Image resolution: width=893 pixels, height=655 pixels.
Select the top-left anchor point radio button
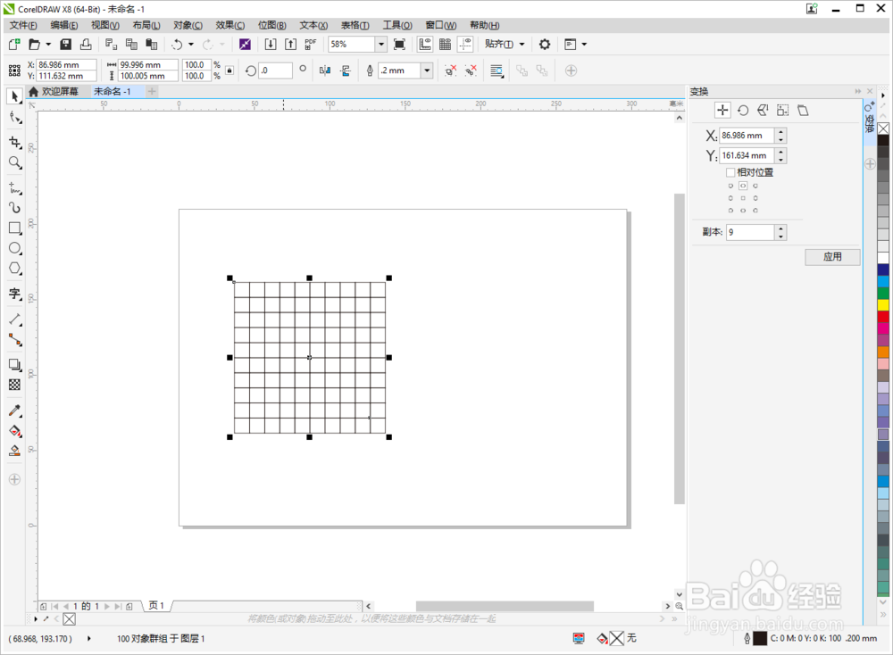tap(730, 186)
